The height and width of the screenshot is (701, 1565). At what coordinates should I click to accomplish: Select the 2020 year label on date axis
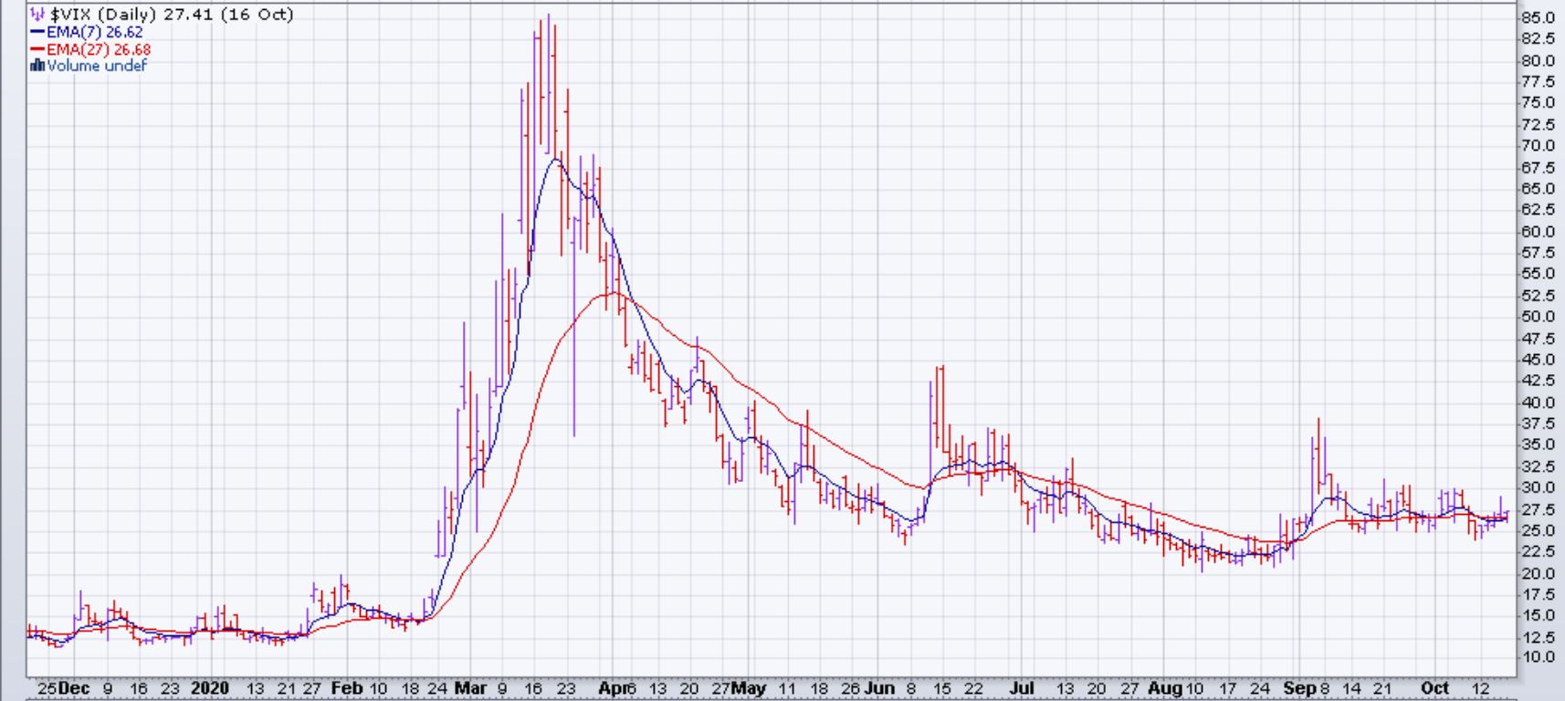pyautogui.click(x=209, y=688)
